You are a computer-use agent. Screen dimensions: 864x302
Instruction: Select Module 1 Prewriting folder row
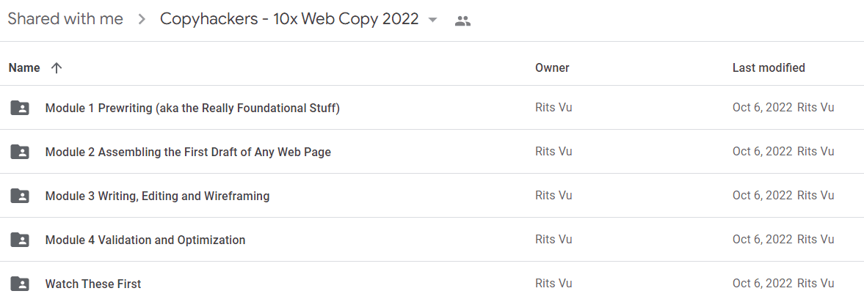[x=432, y=108]
